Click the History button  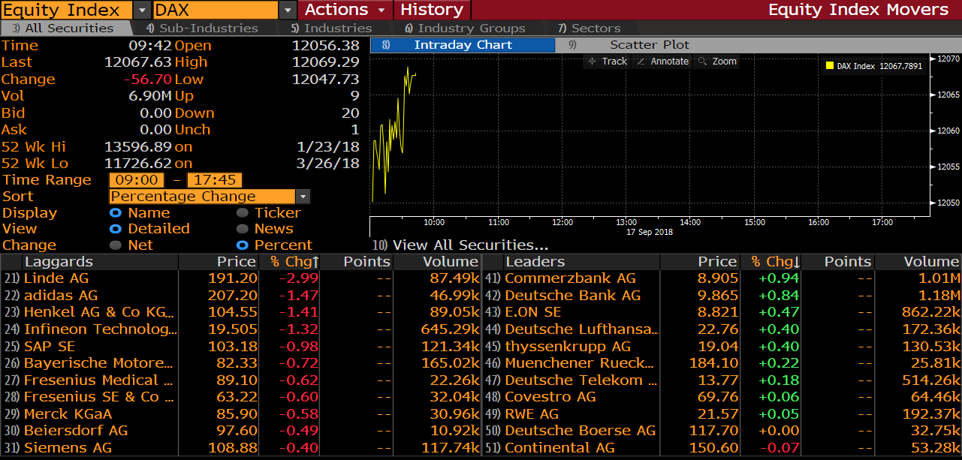[432, 10]
